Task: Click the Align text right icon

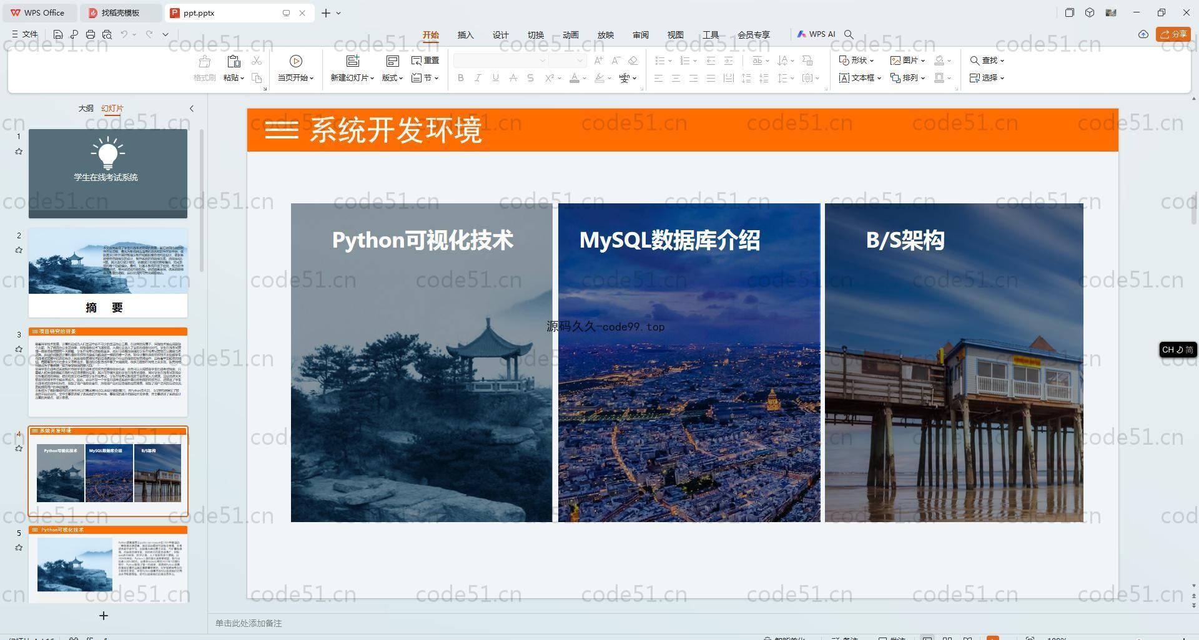Action: click(693, 78)
